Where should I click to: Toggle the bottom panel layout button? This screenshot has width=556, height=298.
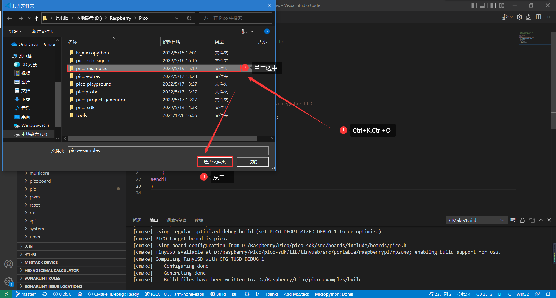tap(482, 5)
